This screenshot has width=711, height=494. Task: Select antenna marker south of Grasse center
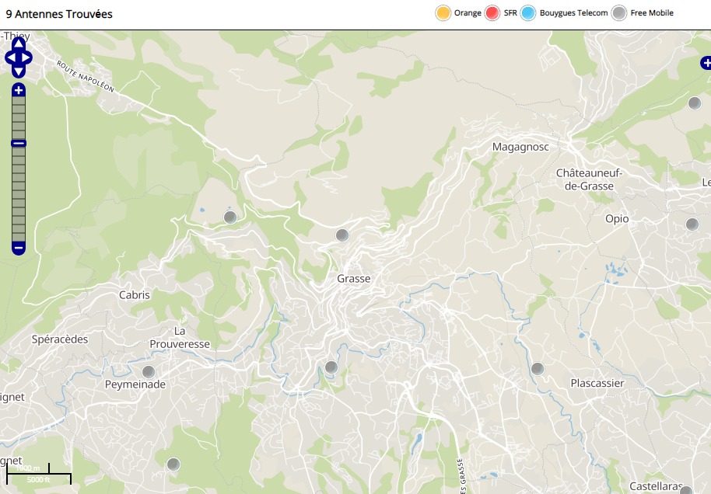coord(331,367)
